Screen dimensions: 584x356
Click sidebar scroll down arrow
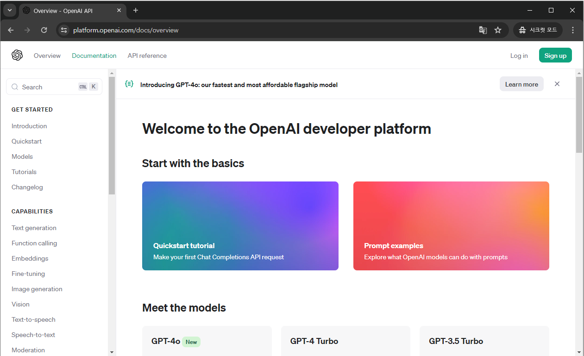coord(112,352)
